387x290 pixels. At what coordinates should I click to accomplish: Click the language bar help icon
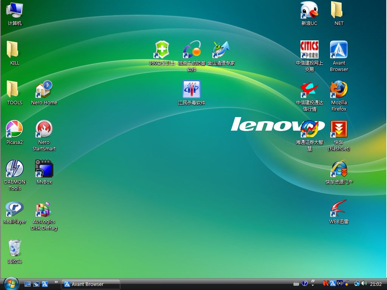pyautogui.click(x=305, y=283)
